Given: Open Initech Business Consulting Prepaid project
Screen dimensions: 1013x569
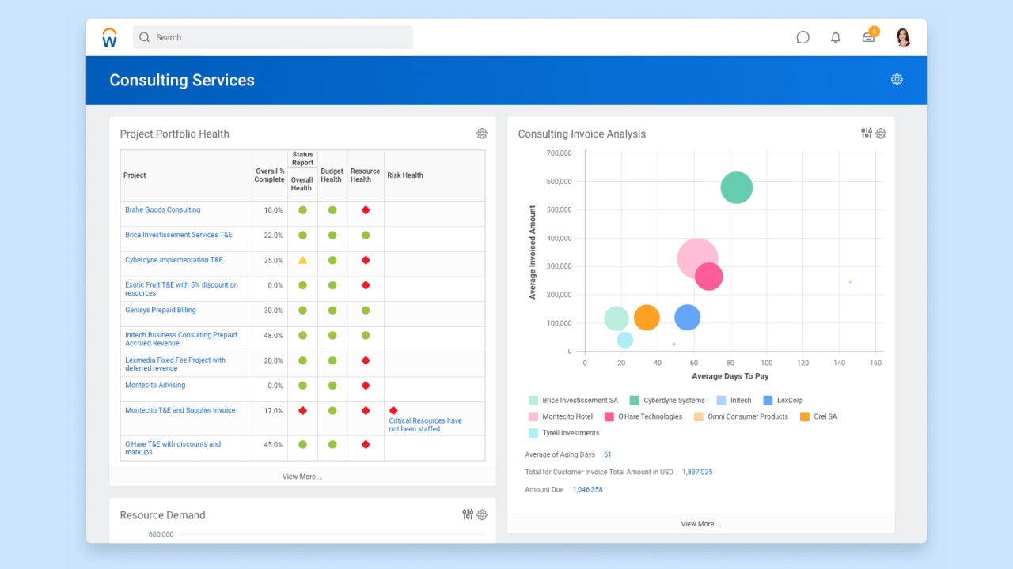Looking at the screenshot, I should tap(180, 339).
